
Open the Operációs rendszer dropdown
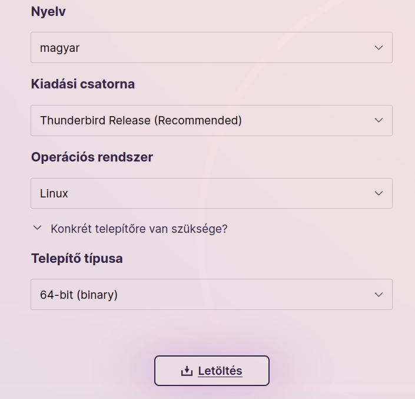click(x=211, y=193)
